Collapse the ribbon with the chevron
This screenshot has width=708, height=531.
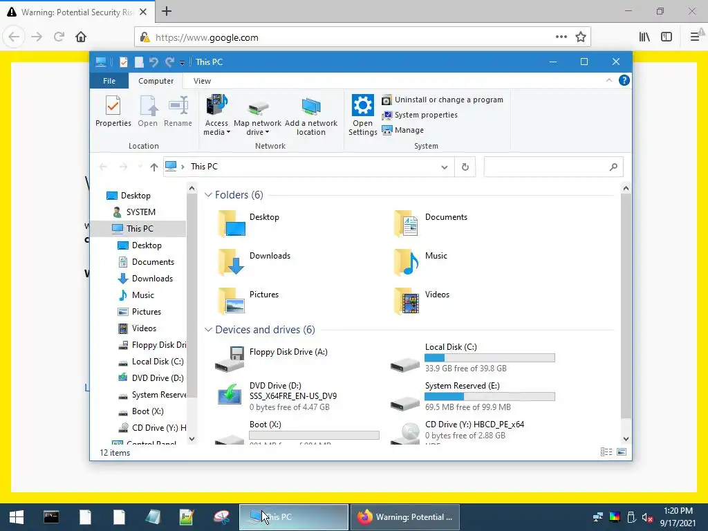[609, 80]
